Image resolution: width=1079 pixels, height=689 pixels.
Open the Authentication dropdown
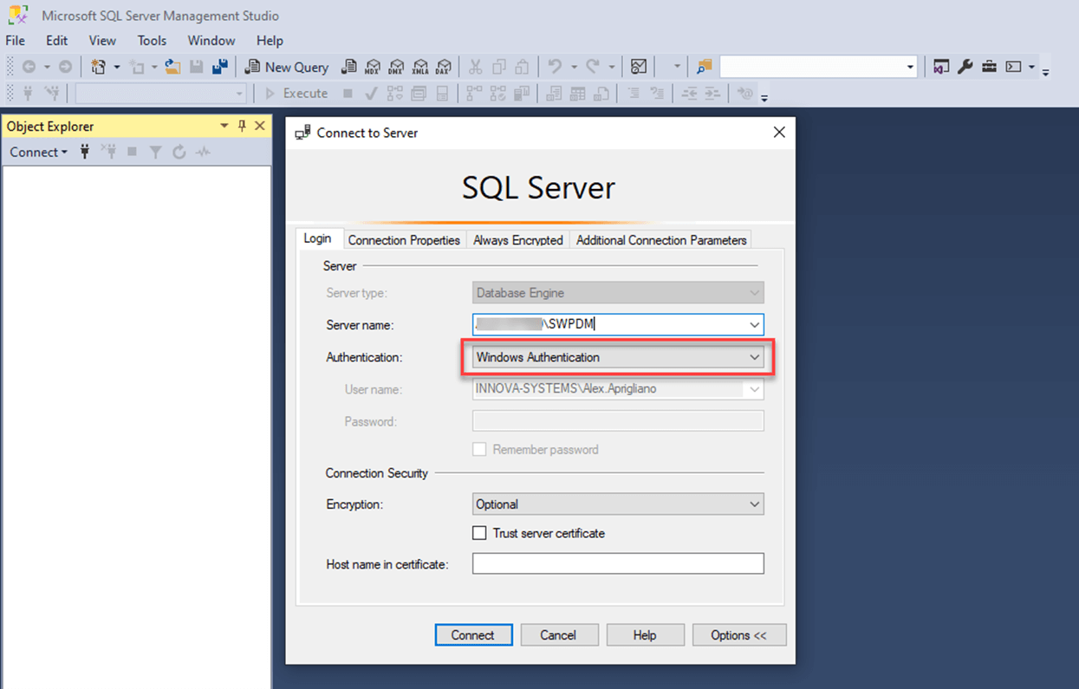point(752,357)
